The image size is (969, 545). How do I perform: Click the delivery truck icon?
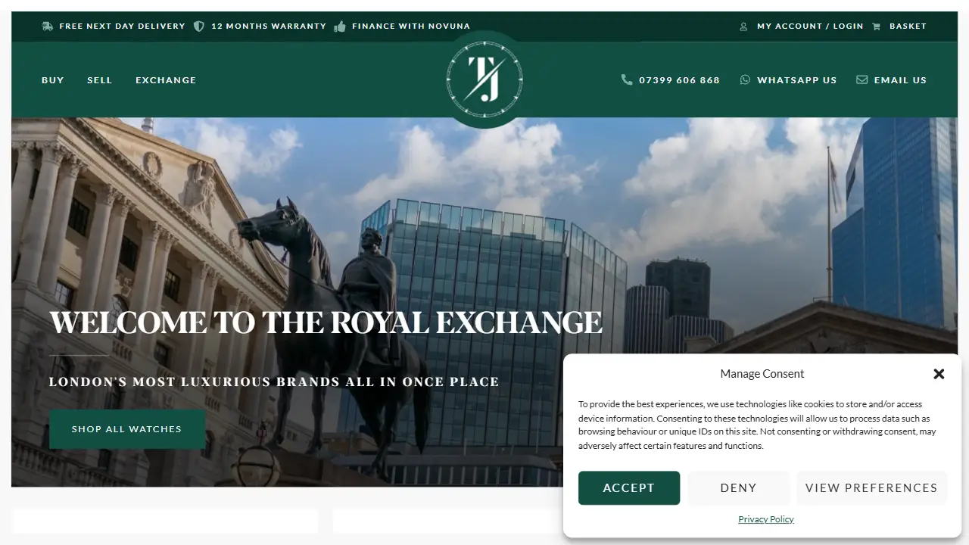click(x=48, y=26)
